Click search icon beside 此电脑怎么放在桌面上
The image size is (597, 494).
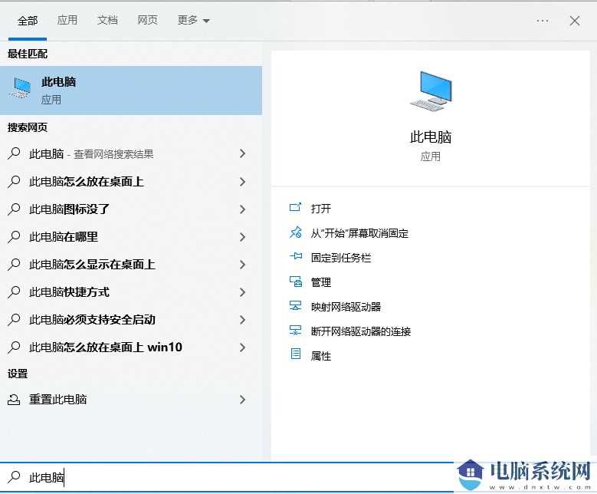(x=14, y=182)
